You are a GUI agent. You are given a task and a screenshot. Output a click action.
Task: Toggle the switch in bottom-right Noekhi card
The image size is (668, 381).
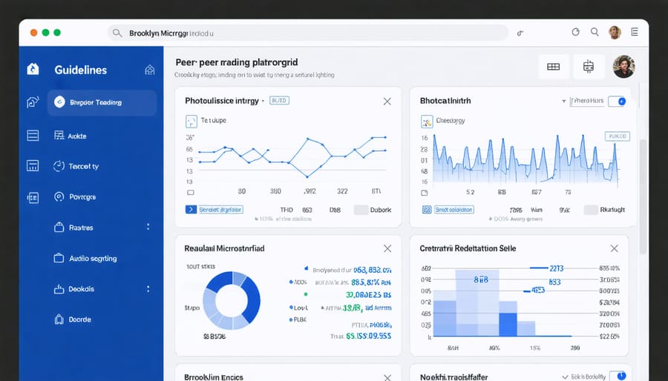[x=618, y=377]
